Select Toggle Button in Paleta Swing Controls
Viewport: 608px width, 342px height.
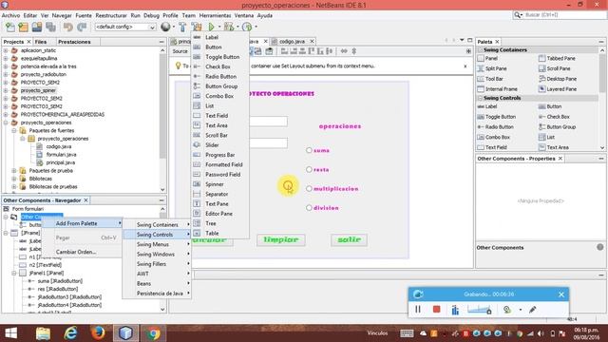(x=496, y=117)
